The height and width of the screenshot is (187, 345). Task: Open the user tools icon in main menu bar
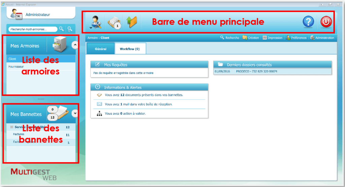(x=96, y=22)
